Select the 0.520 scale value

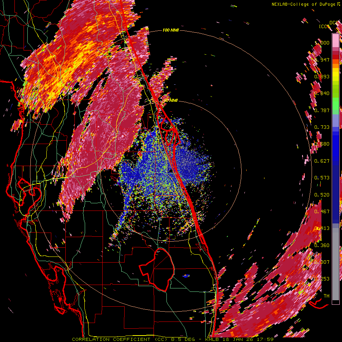[322, 195]
